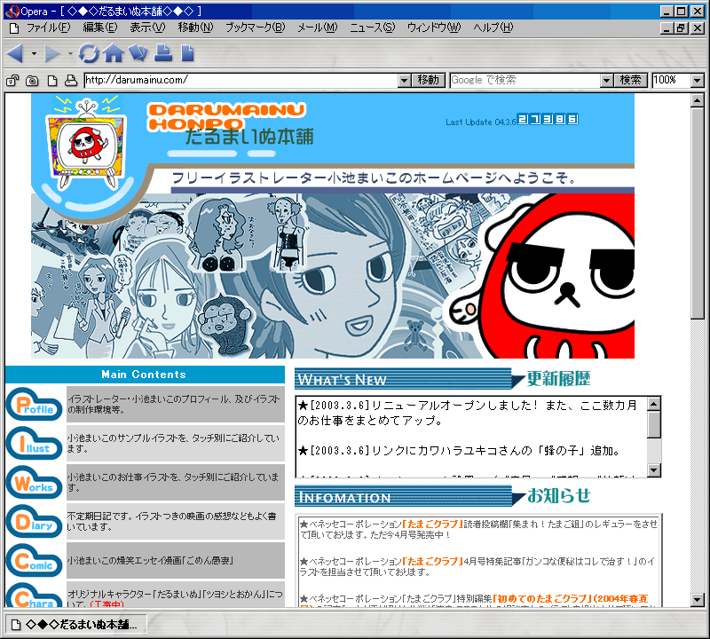Click the What's New box scroll up arrow

(654, 404)
